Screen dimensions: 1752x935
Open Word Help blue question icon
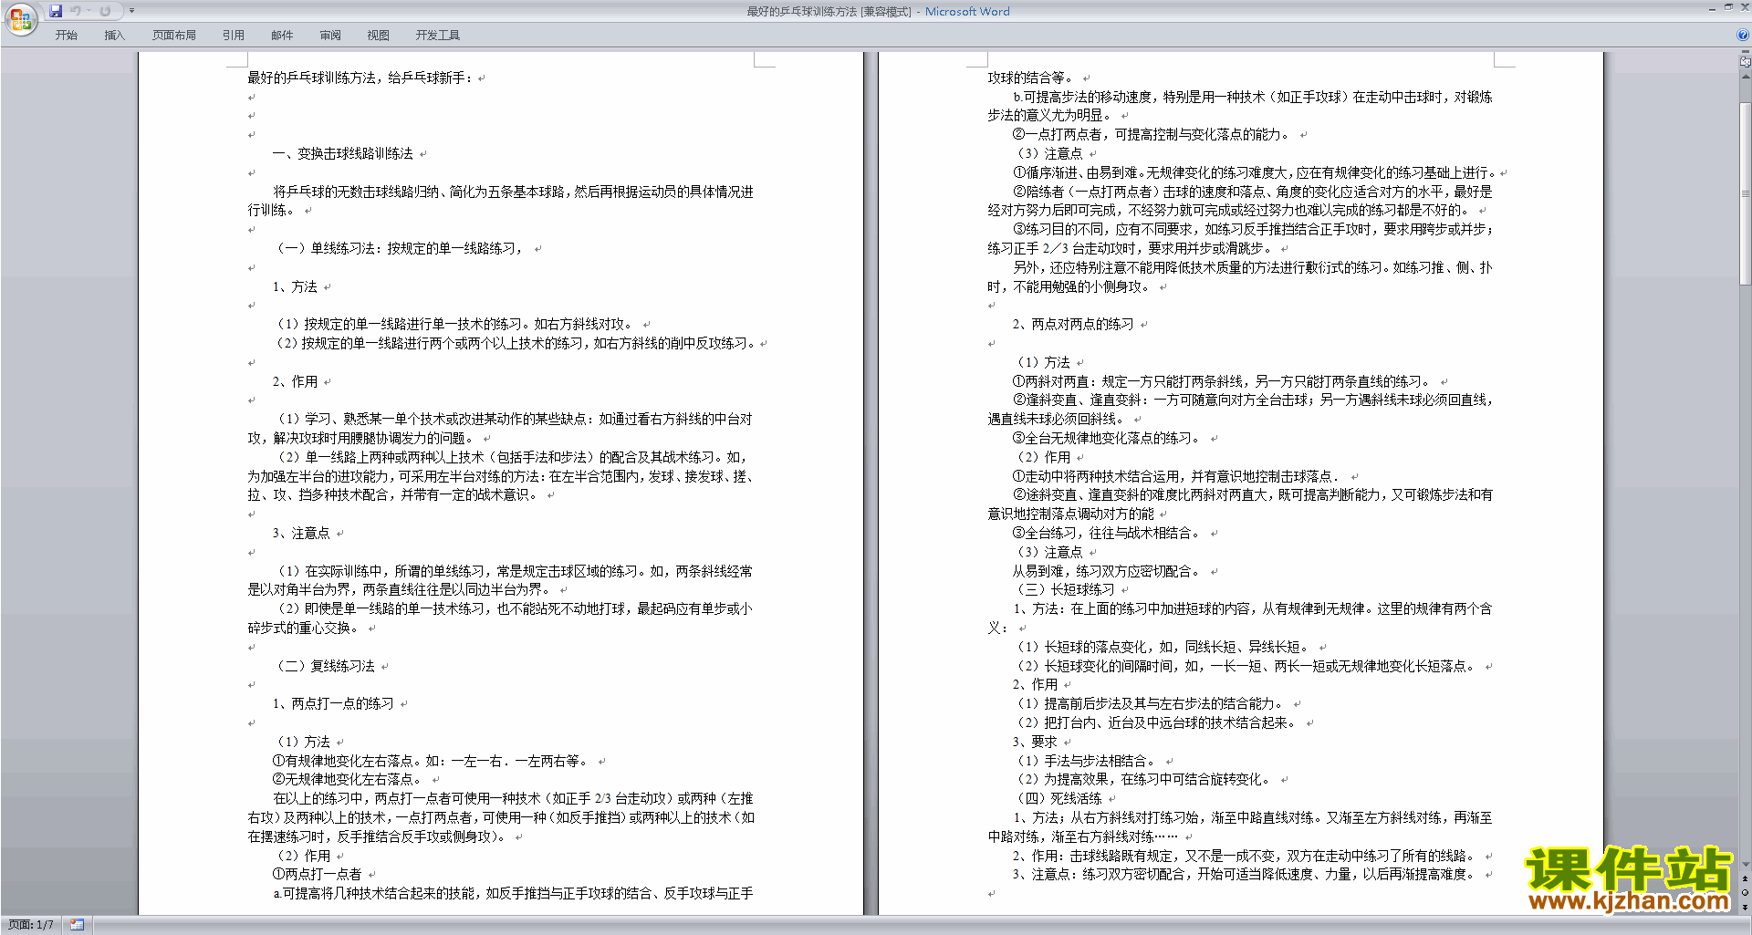click(1743, 36)
